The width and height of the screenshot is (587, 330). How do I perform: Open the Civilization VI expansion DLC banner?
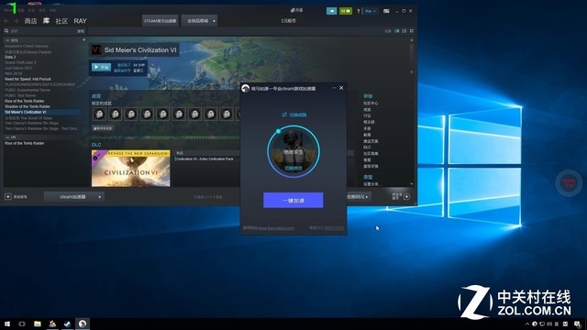click(130, 168)
